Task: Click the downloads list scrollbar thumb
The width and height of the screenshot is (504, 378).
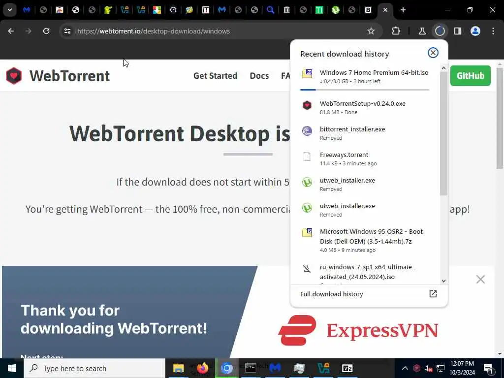Action: (x=443, y=133)
